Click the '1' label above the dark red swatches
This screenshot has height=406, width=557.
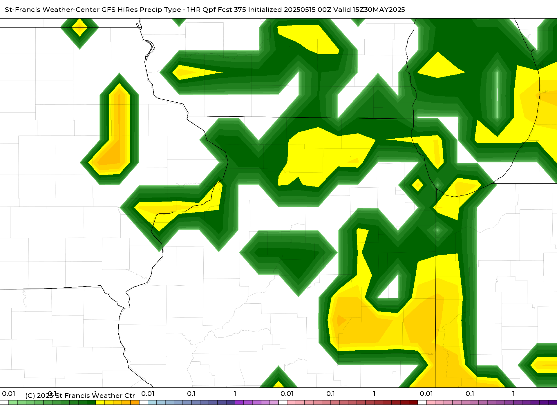[374, 394]
